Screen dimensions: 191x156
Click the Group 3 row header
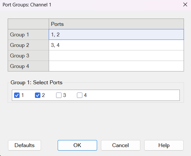[x=29, y=56]
